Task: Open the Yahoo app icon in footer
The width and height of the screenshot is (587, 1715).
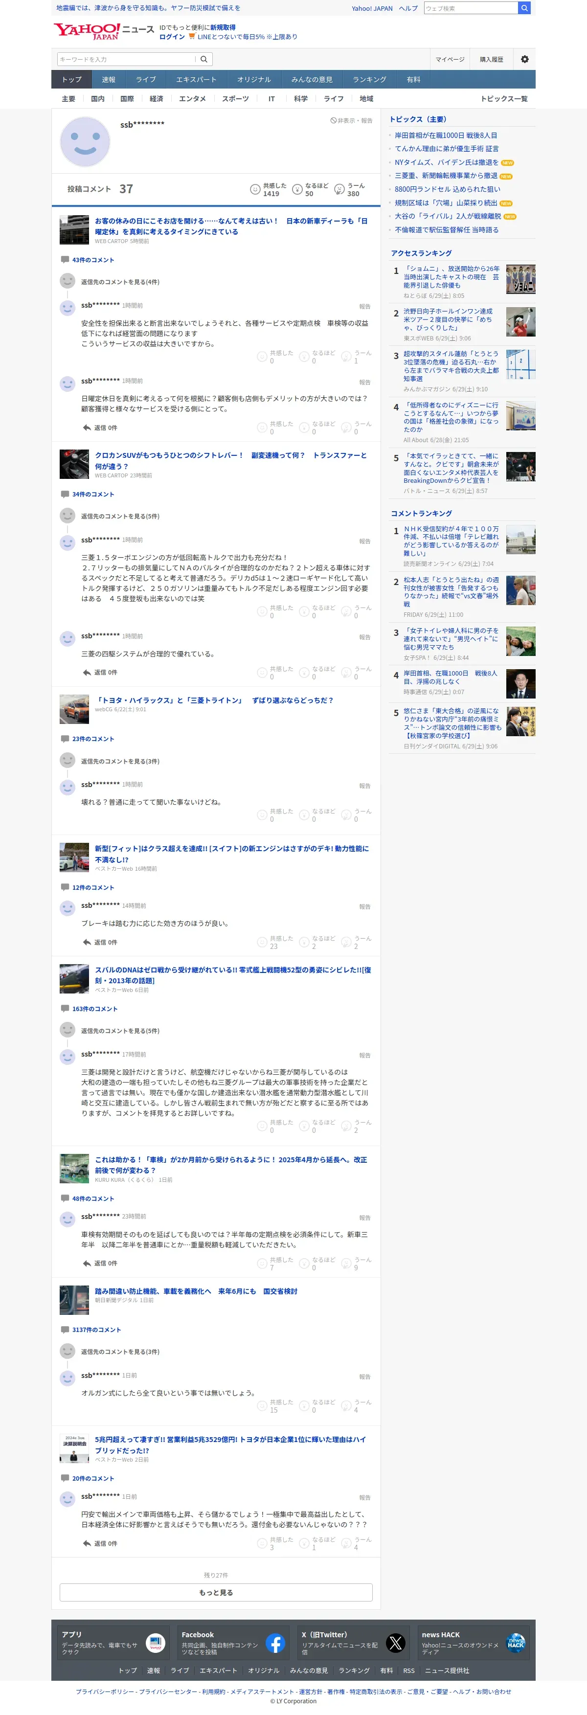Action: click(155, 1643)
